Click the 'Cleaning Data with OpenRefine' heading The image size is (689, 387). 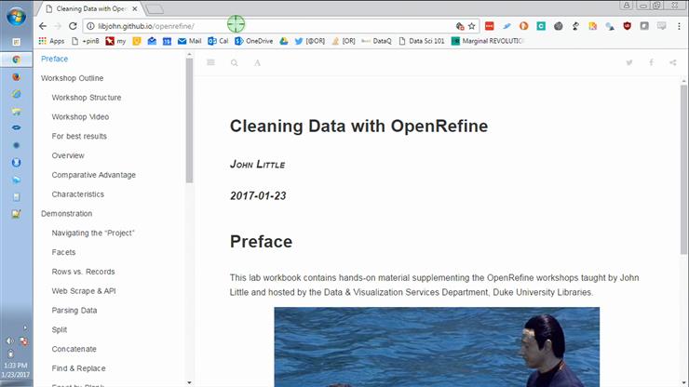pos(358,127)
